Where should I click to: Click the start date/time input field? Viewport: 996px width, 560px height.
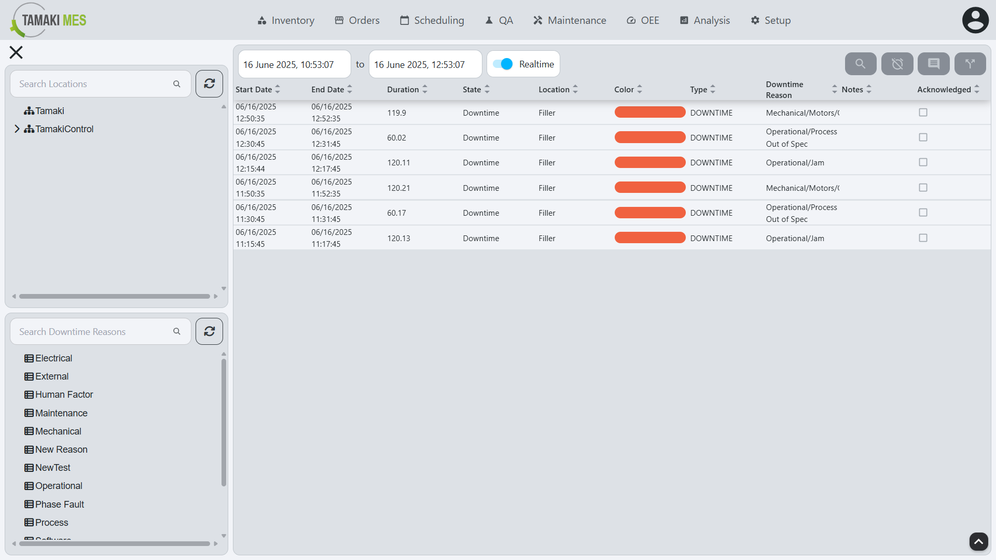pyautogui.click(x=294, y=64)
